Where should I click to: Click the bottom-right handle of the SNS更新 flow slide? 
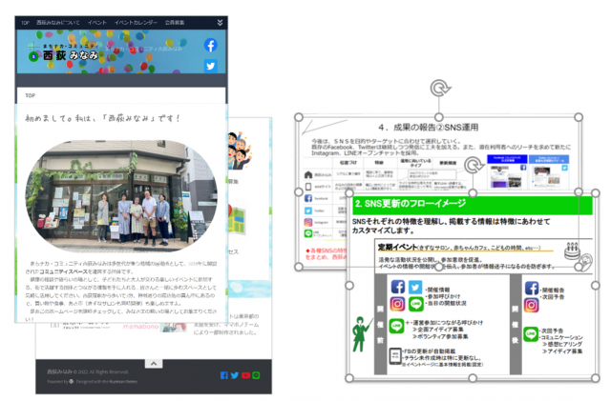596,377
